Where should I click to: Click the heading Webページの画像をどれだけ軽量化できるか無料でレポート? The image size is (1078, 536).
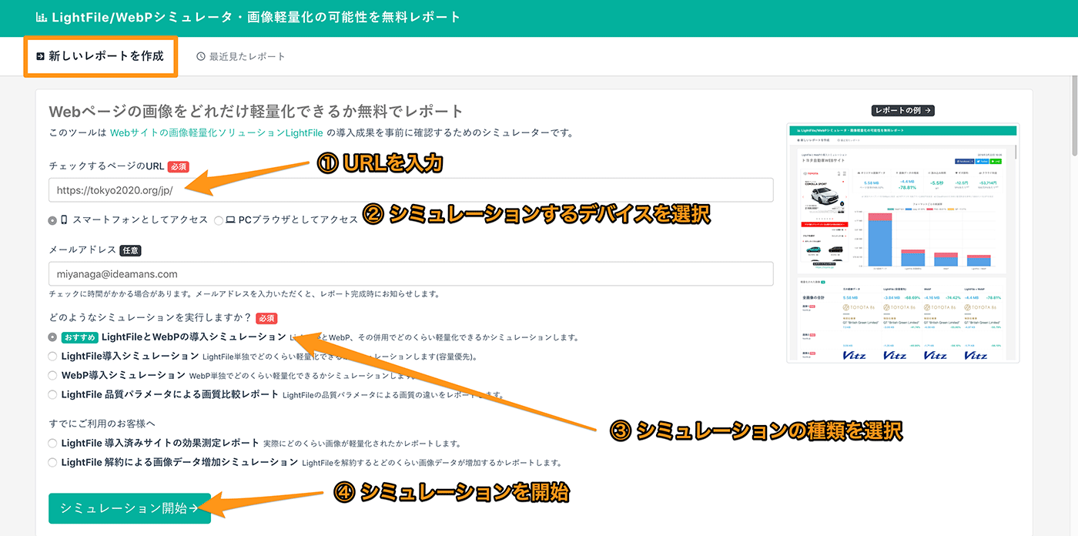pos(256,112)
